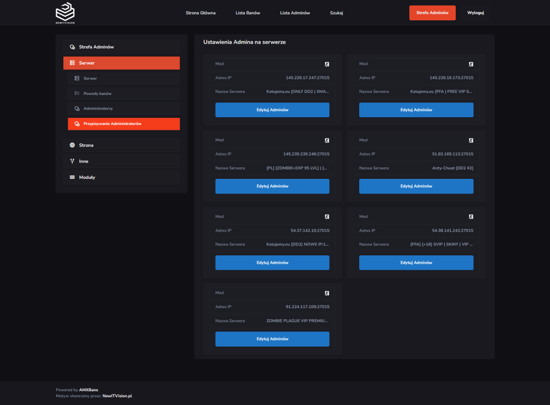
Task: Go to Lista Adminów page
Action: coord(295,13)
